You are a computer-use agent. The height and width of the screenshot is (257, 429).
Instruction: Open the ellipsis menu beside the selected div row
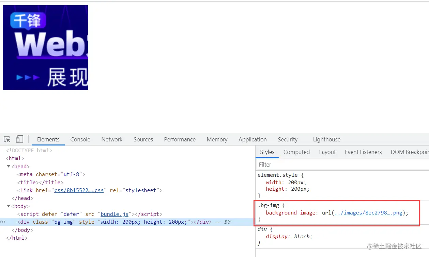(3, 222)
